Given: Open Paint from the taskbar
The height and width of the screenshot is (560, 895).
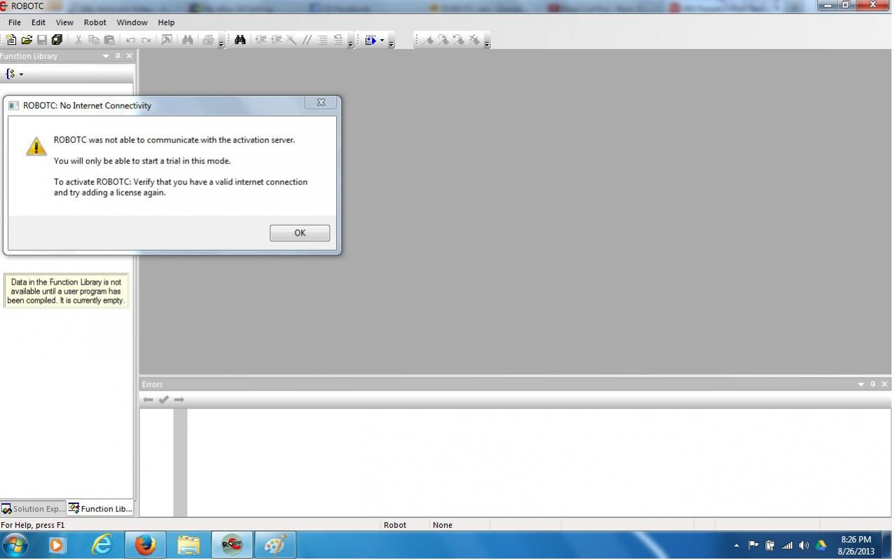Looking at the screenshot, I should (x=275, y=545).
